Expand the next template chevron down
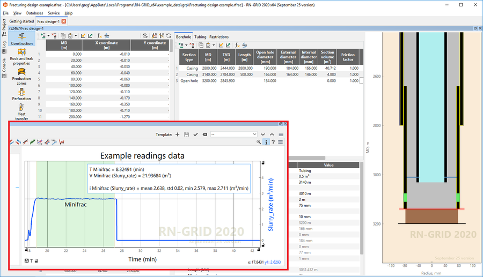This screenshot has height=277, width=483. (x=263, y=134)
